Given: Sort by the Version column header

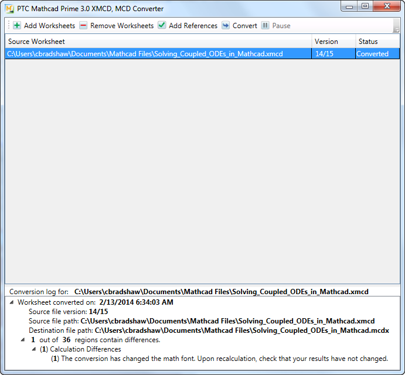Looking at the screenshot, I should [x=333, y=42].
